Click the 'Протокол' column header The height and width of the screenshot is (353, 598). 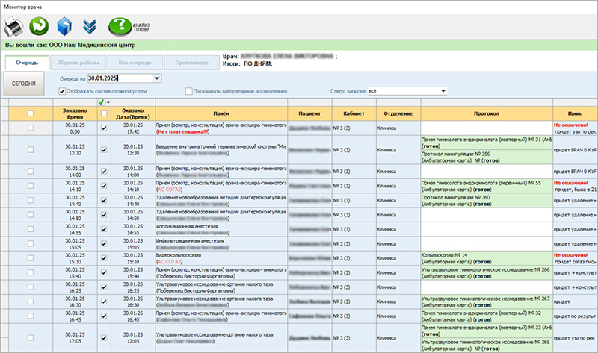pyautogui.click(x=486, y=113)
